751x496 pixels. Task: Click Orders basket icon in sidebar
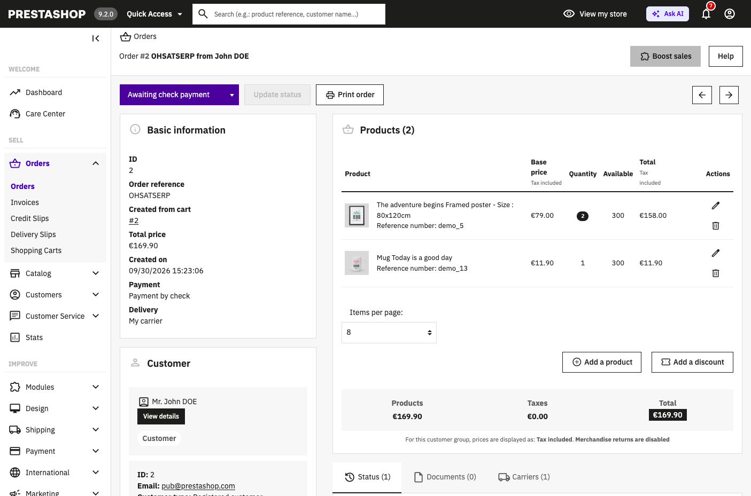15,163
